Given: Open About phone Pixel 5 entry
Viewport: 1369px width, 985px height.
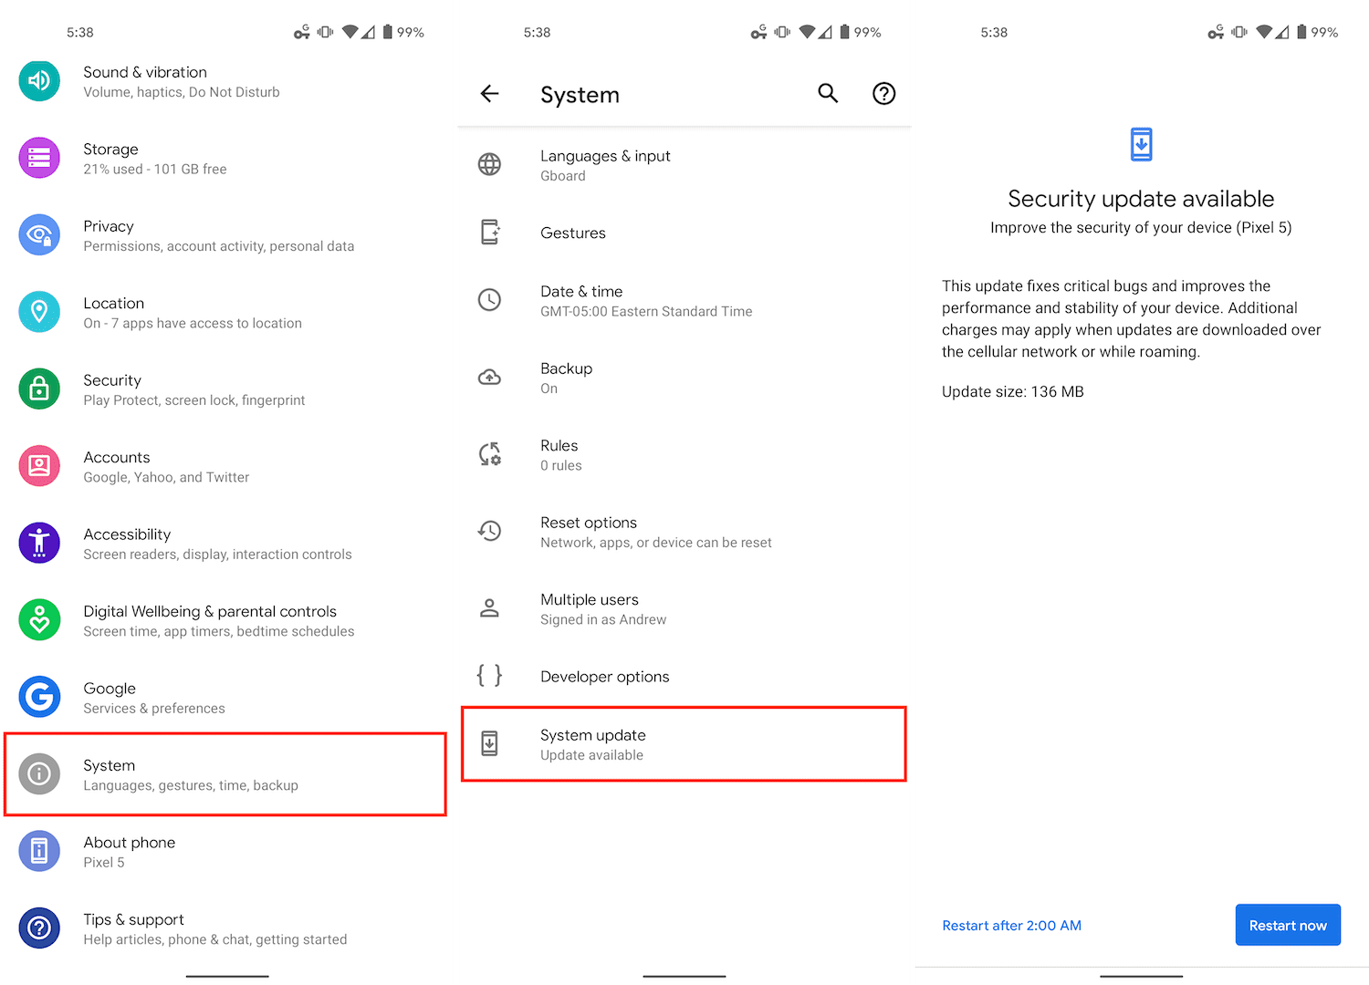Looking at the screenshot, I should pyautogui.click(x=225, y=852).
